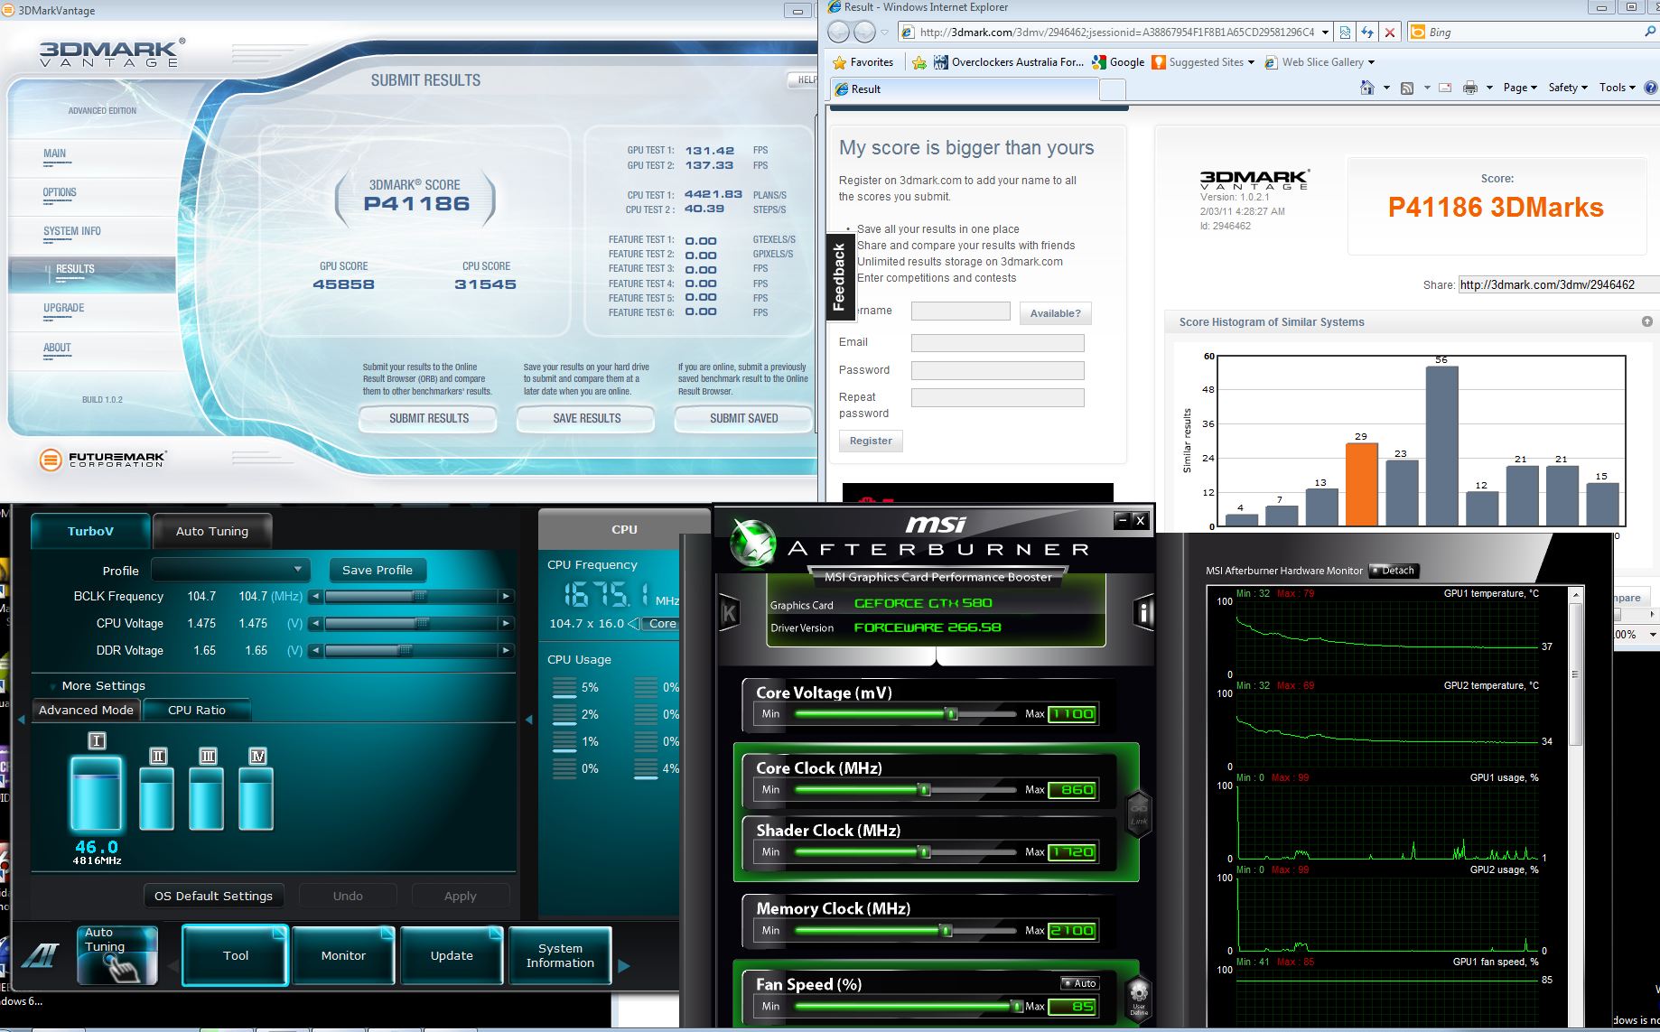1660x1032 pixels.
Task: Open the Feedback side tab
Action: 839,277
